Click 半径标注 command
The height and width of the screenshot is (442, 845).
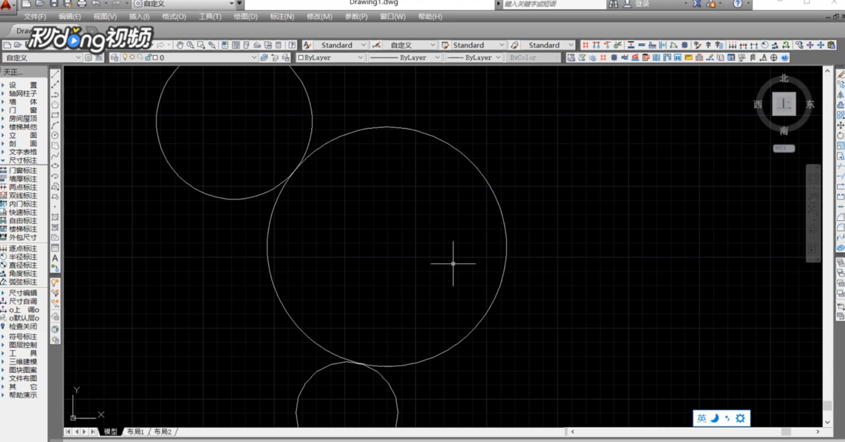point(23,257)
